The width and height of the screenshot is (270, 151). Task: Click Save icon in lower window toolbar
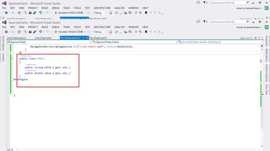coord(30,32)
